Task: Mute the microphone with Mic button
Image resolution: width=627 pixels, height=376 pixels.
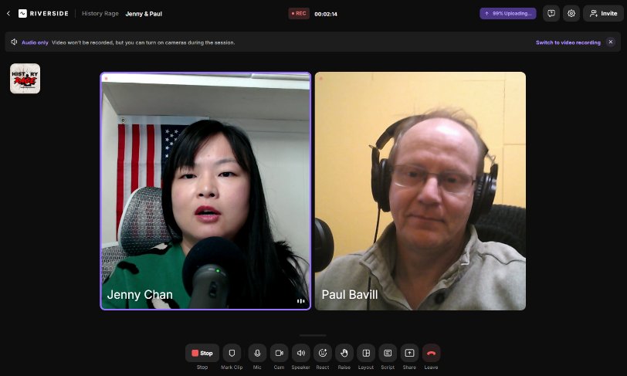Action: click(257, 353)
